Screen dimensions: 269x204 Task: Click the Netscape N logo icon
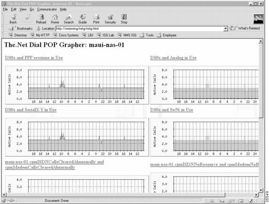click(259, 18)
